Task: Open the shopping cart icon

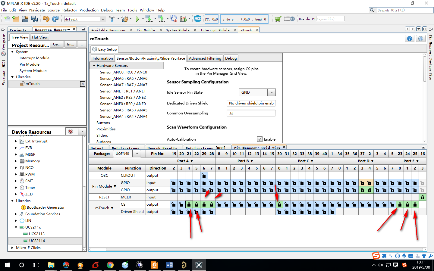Action: click(278, 19)
